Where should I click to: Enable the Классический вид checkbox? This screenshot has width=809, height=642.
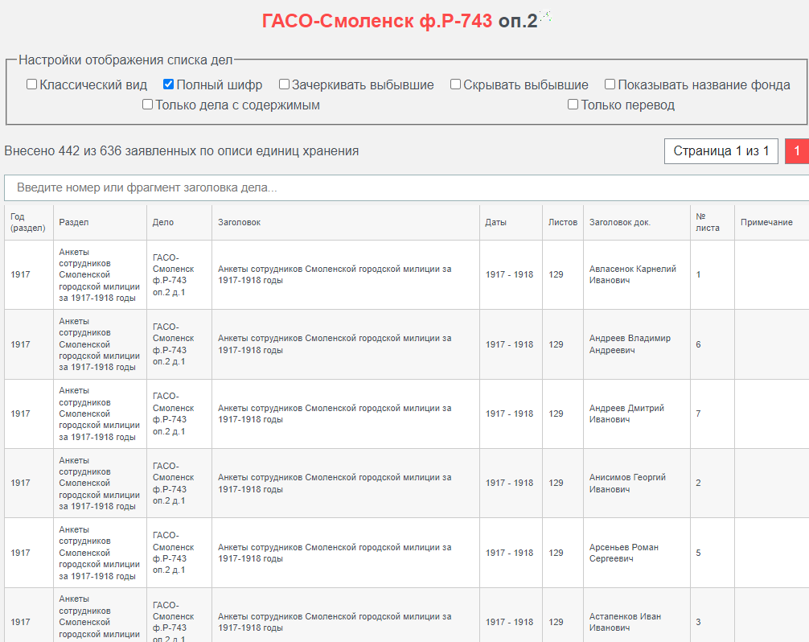(31, 84)
